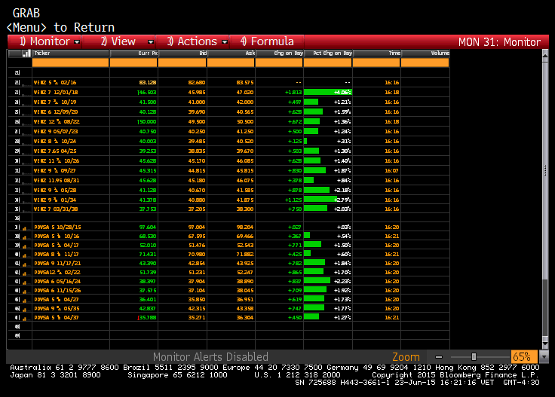555x397 pixels.
Task: Click the +2.79% percent change cell
Action: click(328, 200)
